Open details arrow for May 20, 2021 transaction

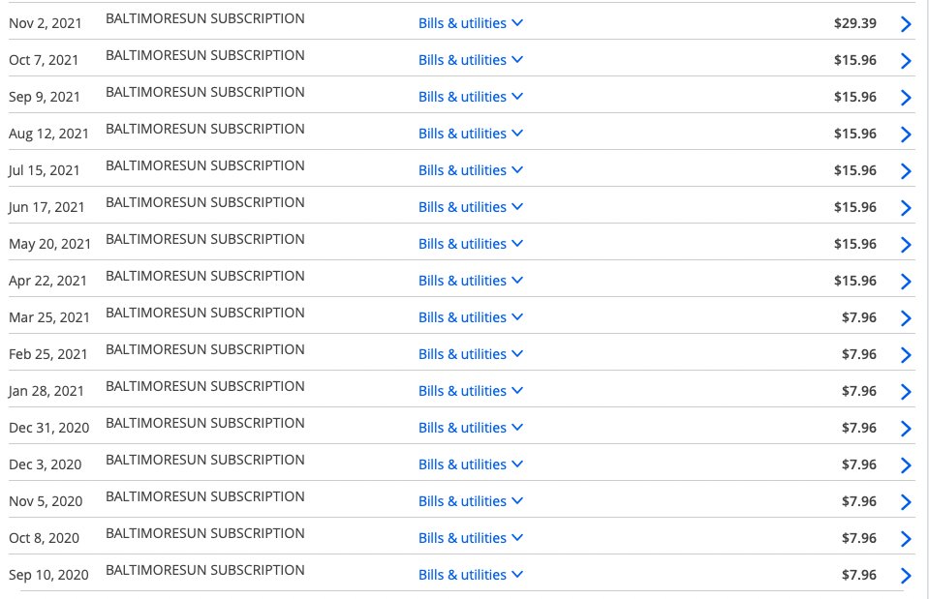[x=906, y=244]
